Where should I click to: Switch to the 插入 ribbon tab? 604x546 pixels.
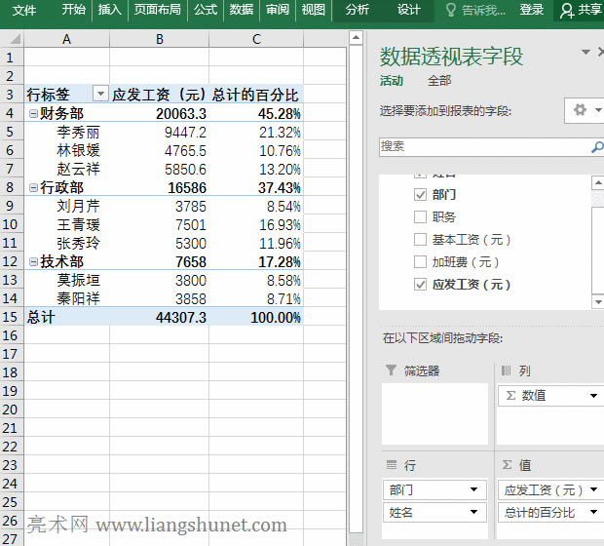(110, 10)
